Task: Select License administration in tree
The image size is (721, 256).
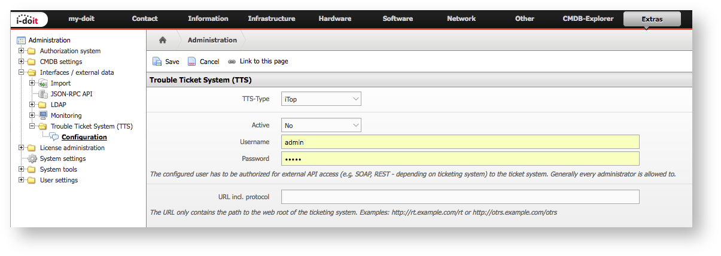Action: pos(72,148)
